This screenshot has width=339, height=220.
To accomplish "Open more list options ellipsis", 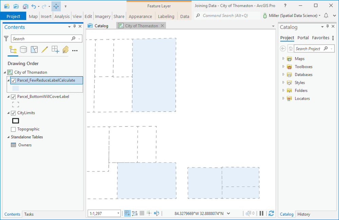I will (75, 51).
